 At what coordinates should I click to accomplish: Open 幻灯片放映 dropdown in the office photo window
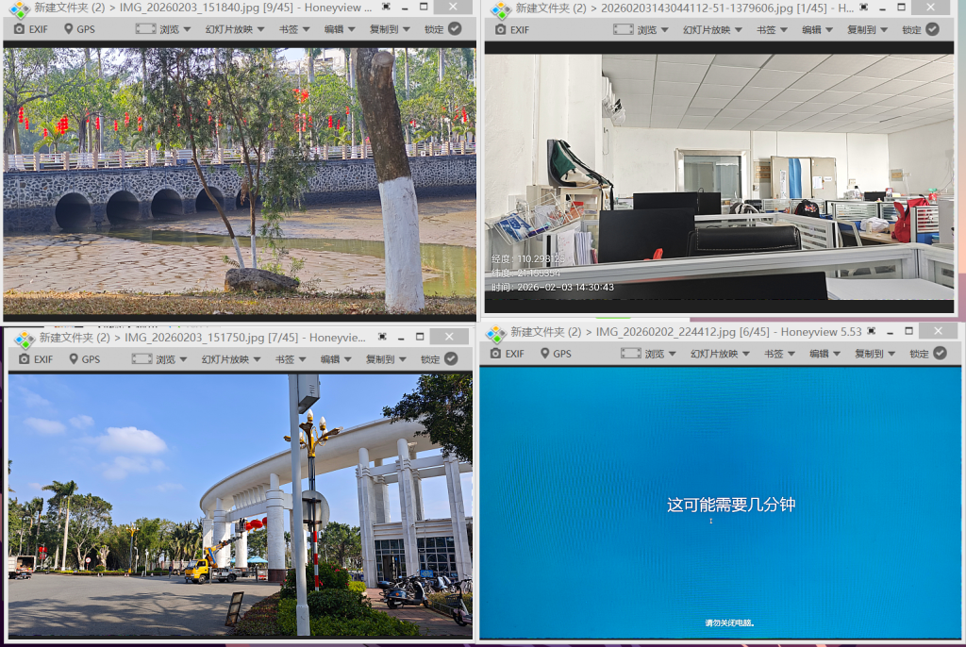click(711, 29)
